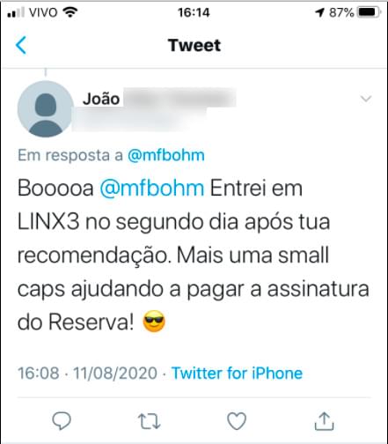Tap the Wi-Fi status icon
This screenshot has width=388, height=444.
tap(70, 12)
